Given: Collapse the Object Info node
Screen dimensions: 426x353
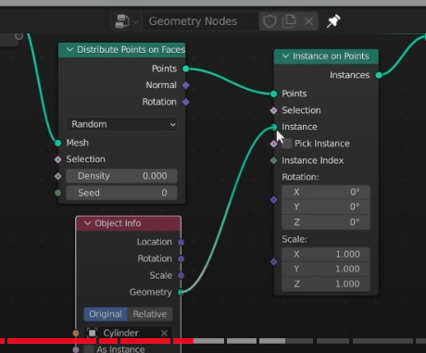Looking at the screenshot, I should click(87, 223).
